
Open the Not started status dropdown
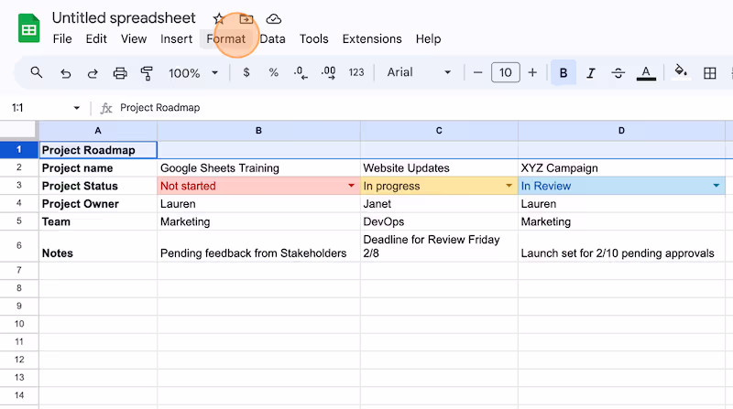(x=351, y=186)
